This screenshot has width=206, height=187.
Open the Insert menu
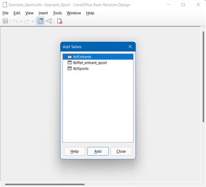43,13
